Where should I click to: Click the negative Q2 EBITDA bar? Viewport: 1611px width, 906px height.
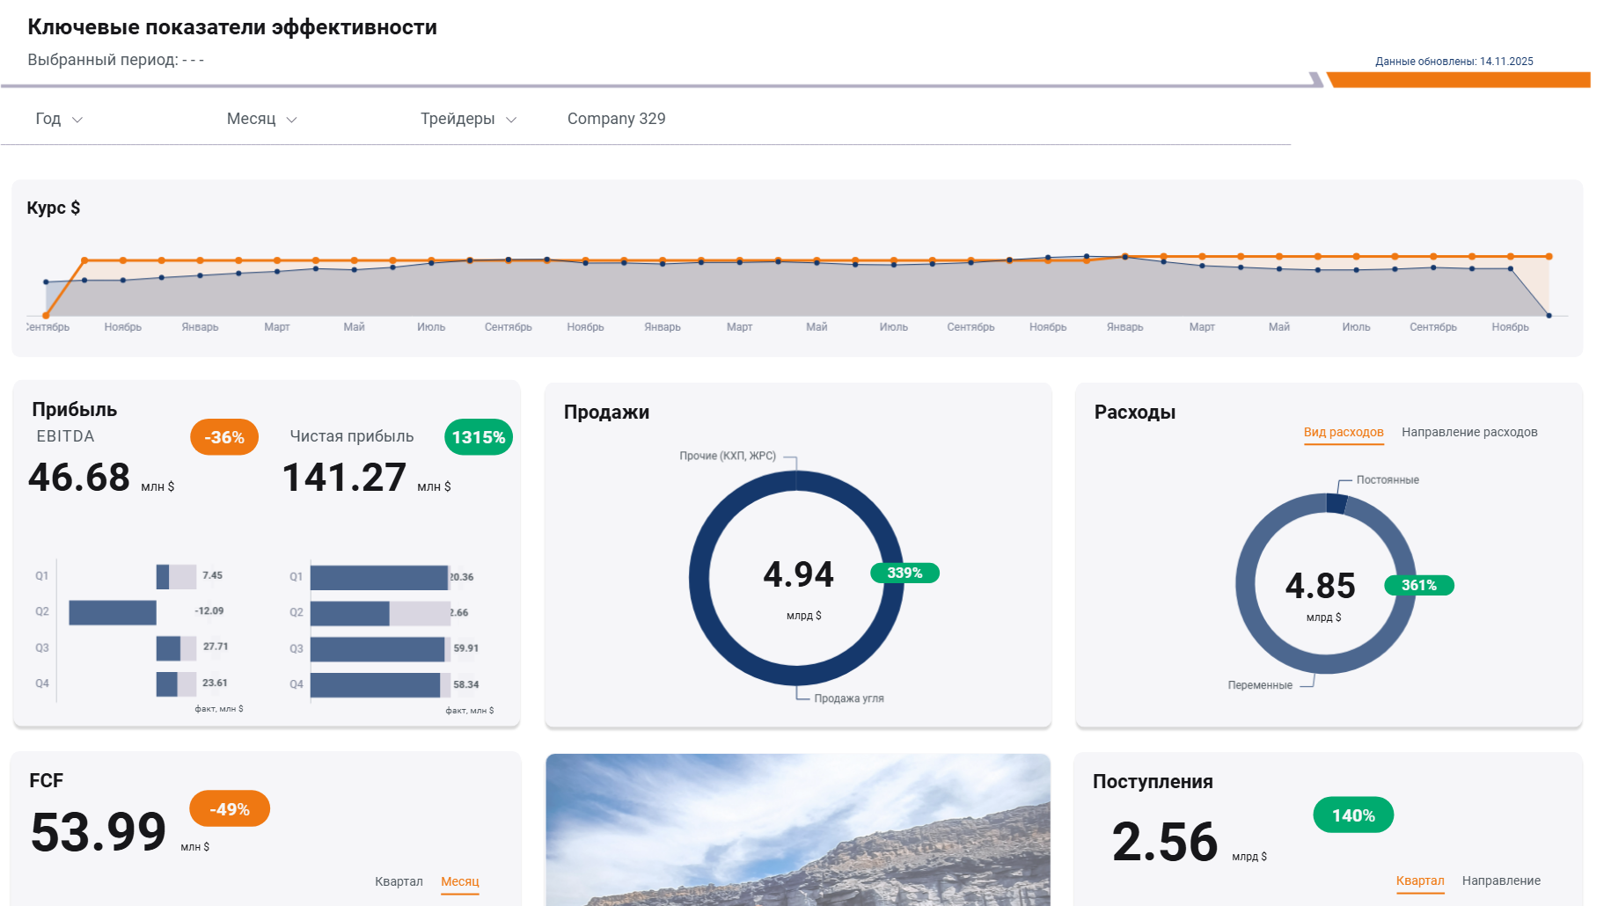click(113, 612)
